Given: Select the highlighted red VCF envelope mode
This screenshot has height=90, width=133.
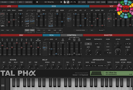Looking at the screenshot, I should pyautogui.click(x=109, y=19).
